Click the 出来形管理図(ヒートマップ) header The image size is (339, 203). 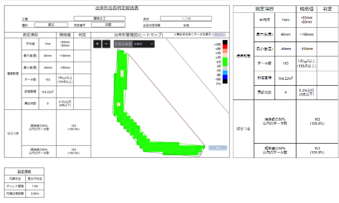point(139,35)
